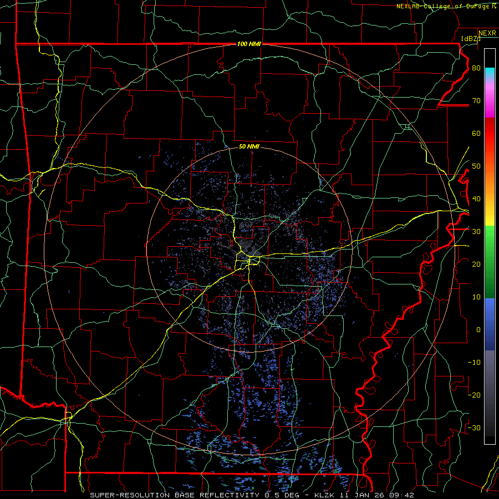Viewport: 499px width, 499px height.
Task: Click the "60" value on the dBZ scale
Action: (x=476, y=133)
